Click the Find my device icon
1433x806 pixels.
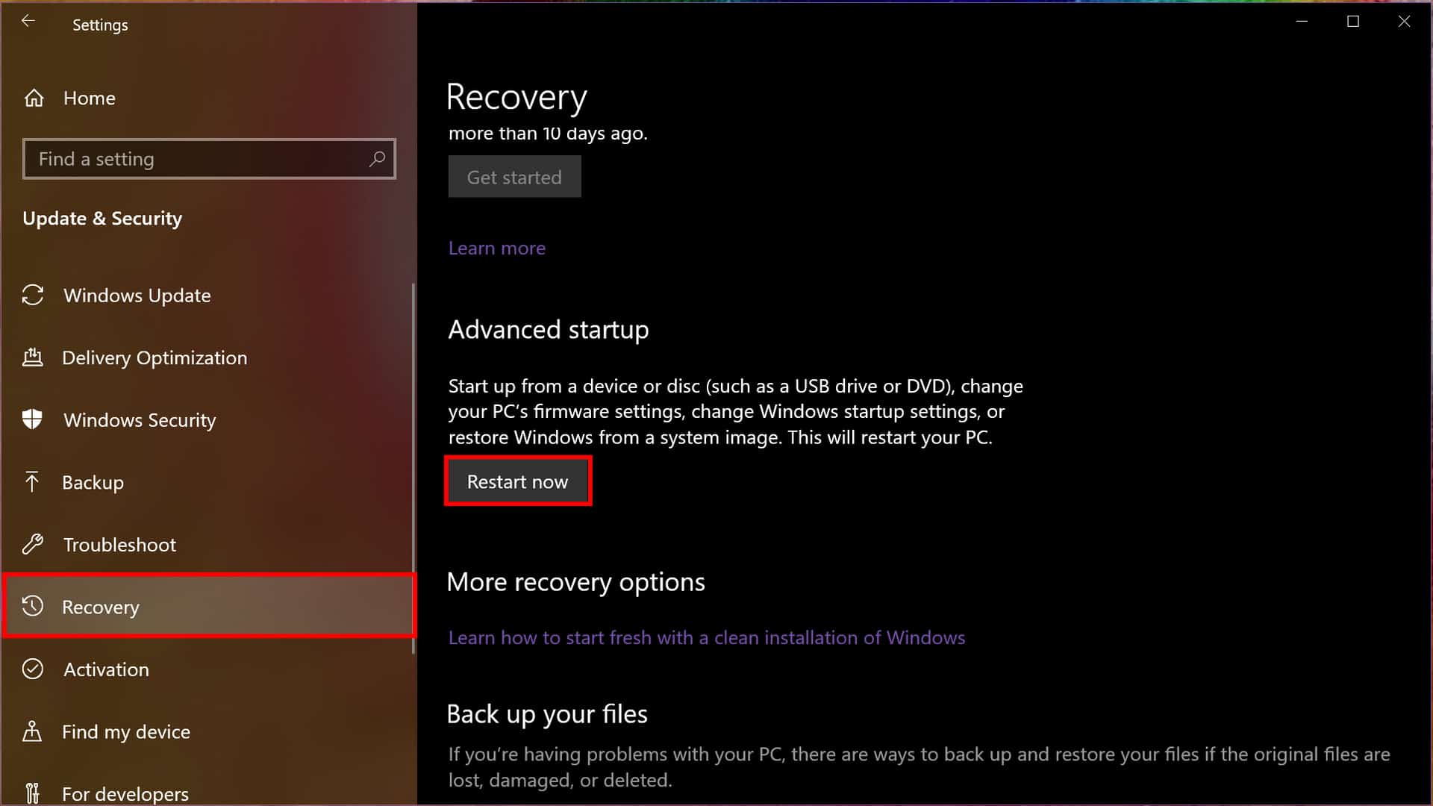tap(32, 731)
